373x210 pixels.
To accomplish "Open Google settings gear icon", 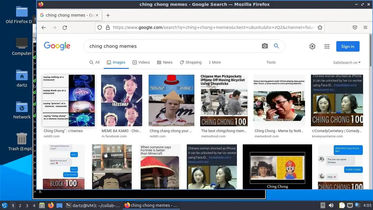I will [312, 46].
